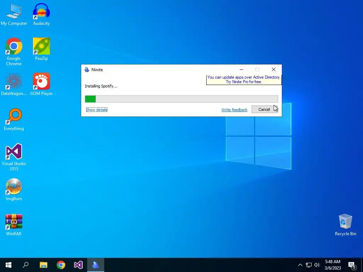This screenshot has height=272, width=363.
Task: Open the network status tray icon
Action: pyautogui.click(x=309, y=265)
